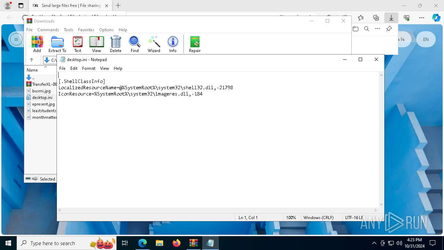Open the Find tool in WinRAR

pos(135,44)
